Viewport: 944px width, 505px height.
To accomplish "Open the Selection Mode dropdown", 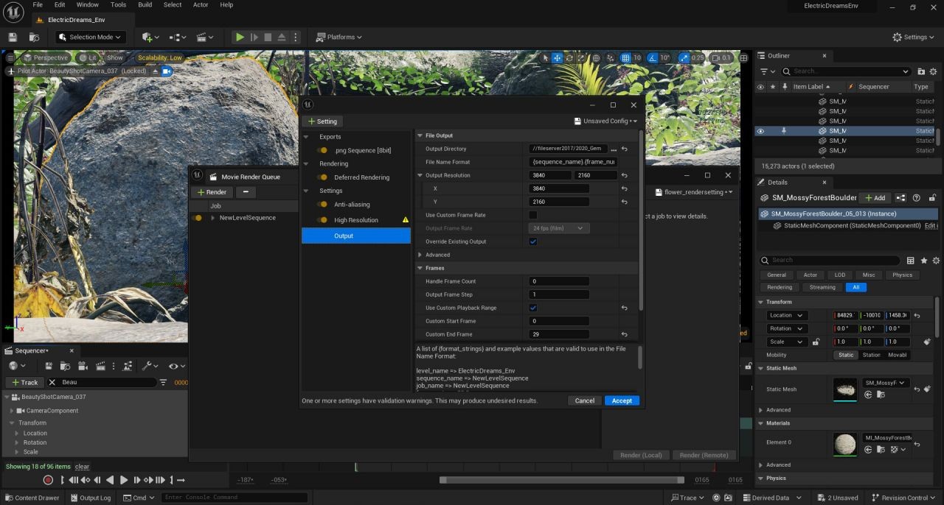I will [x=91, y=37].
